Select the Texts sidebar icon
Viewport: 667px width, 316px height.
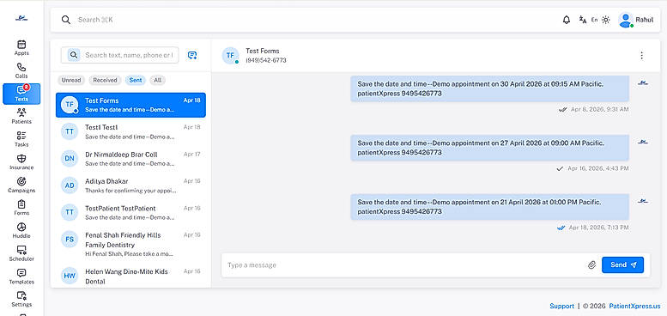pyautogui.click(x=21, y=94)
